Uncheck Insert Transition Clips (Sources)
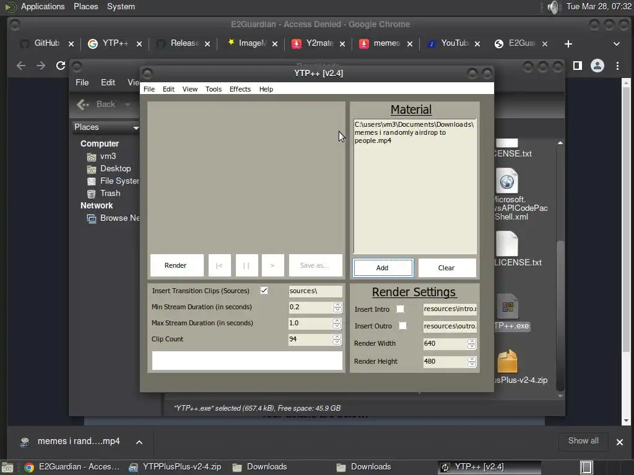 point(264,291)
